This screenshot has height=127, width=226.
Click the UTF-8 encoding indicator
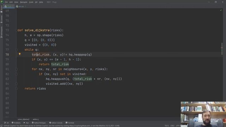click(178, 126)
